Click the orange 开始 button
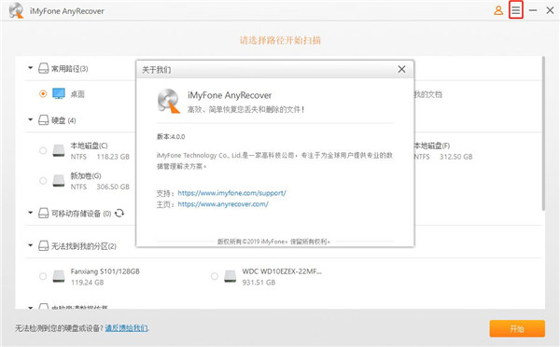This screenshot has width=560, height=347. point(517,328)
